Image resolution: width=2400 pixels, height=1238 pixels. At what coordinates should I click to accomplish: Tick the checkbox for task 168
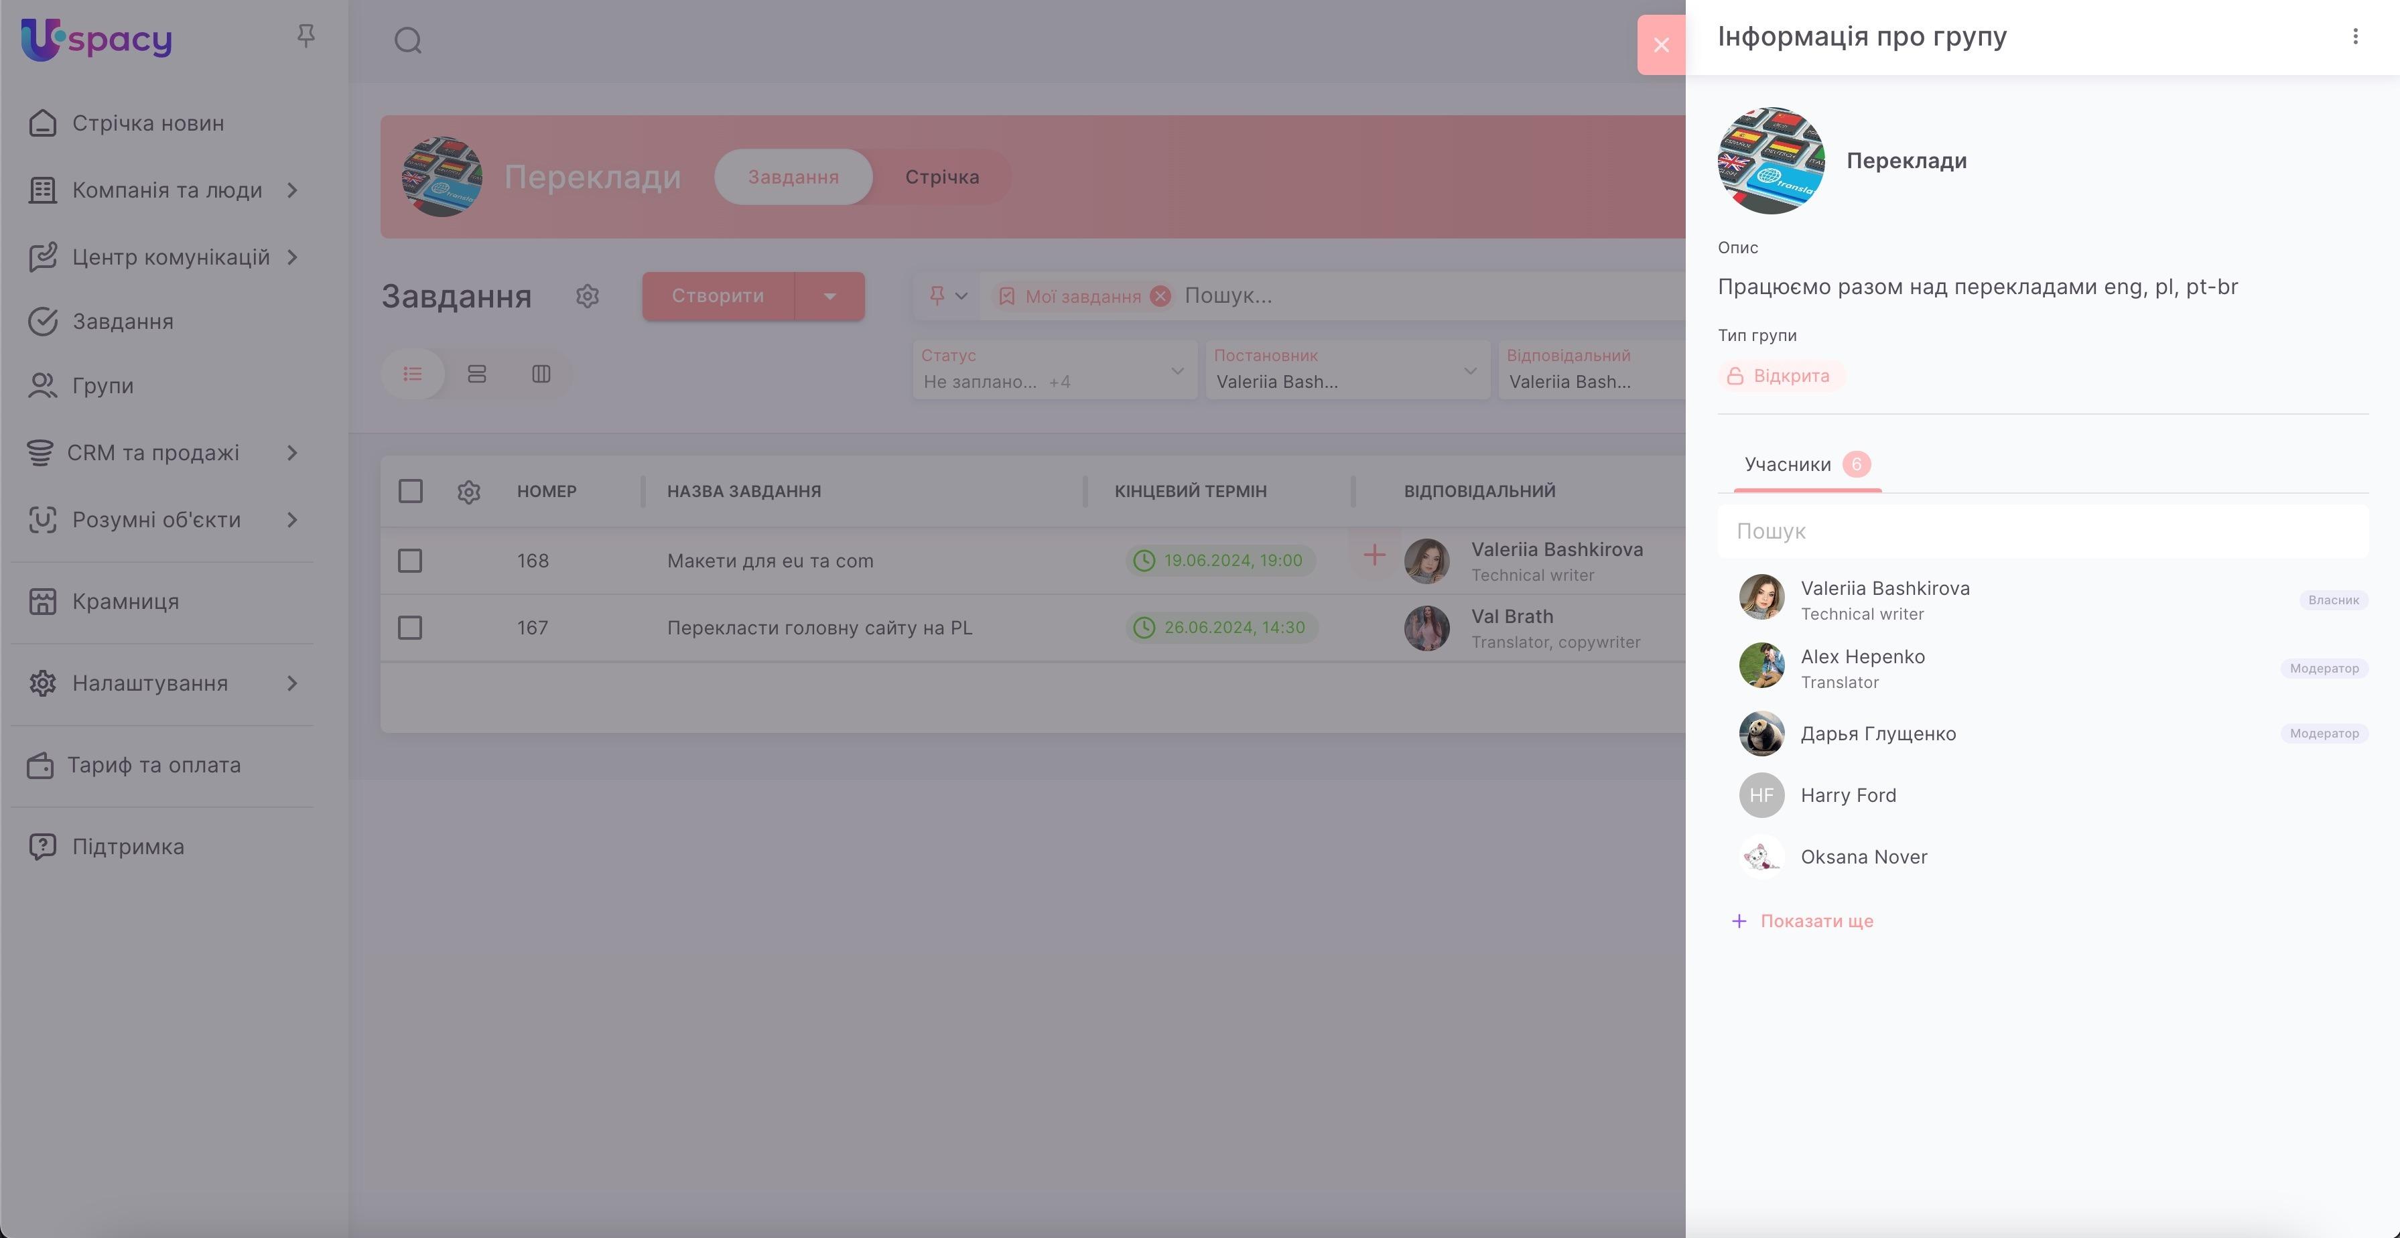click(410, 561)
